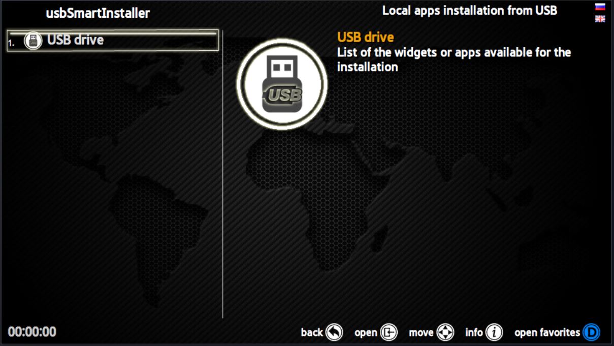
Task: Click the orange USB drive heading
Action: 366,37
